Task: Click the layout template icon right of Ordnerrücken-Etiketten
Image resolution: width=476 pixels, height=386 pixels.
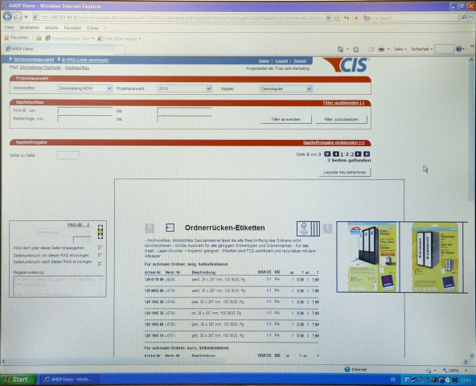Action: [x=308, y=228]
